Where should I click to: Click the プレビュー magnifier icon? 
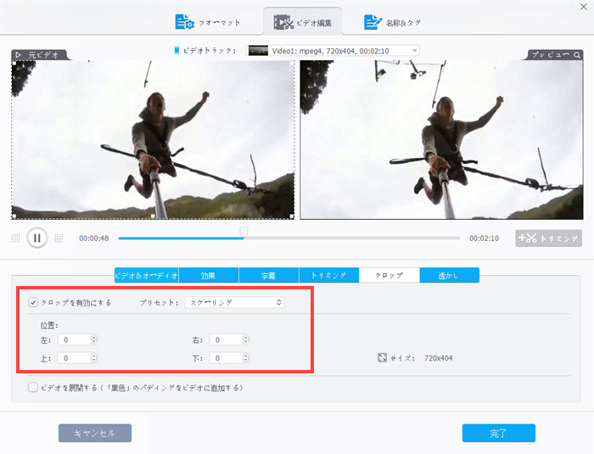pyautogui.click(x=576, y=55)
